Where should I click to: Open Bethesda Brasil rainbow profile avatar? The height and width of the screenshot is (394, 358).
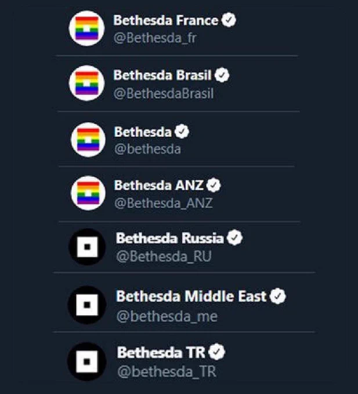click(87, 83)
